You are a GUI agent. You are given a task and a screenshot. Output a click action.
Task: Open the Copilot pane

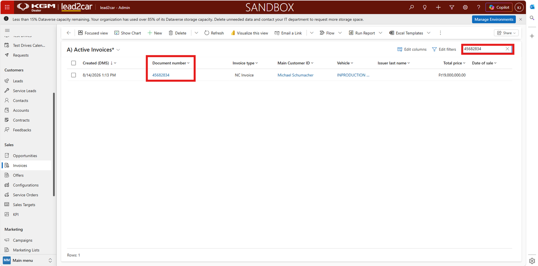499,7
